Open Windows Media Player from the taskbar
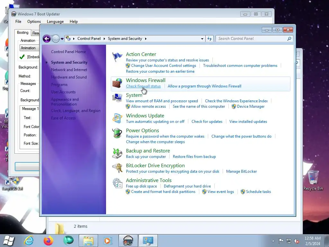 point(108,241)
